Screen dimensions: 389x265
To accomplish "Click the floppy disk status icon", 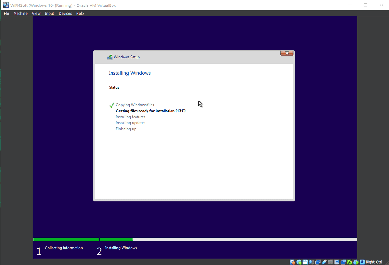I will coord(305,262).
